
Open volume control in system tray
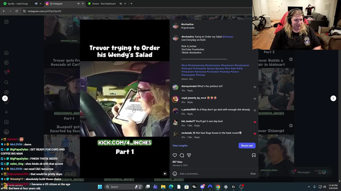click(324, 187)
